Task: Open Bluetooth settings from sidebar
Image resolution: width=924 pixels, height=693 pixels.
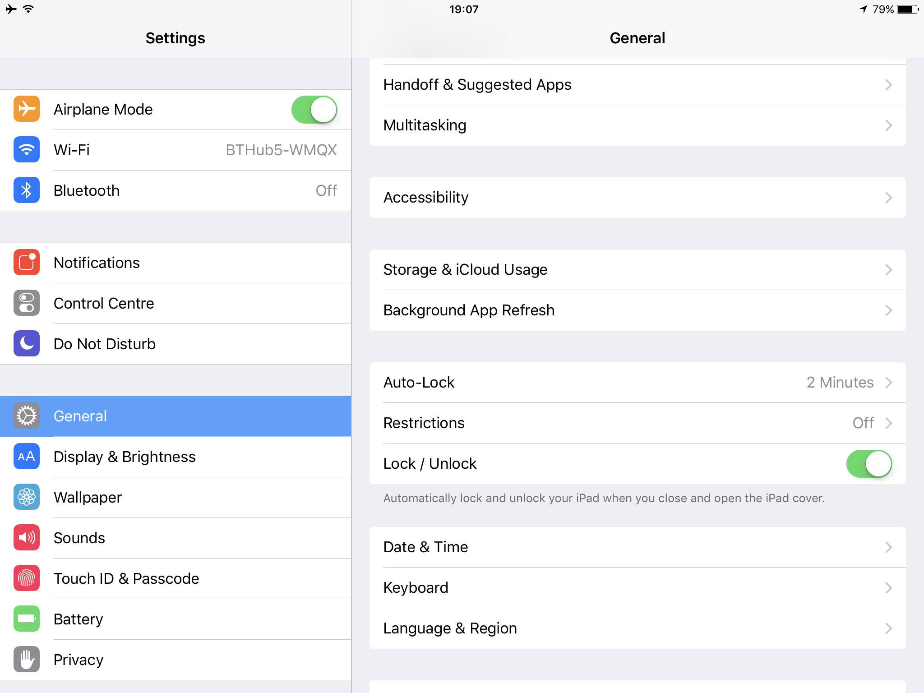Action: point(176,190)
